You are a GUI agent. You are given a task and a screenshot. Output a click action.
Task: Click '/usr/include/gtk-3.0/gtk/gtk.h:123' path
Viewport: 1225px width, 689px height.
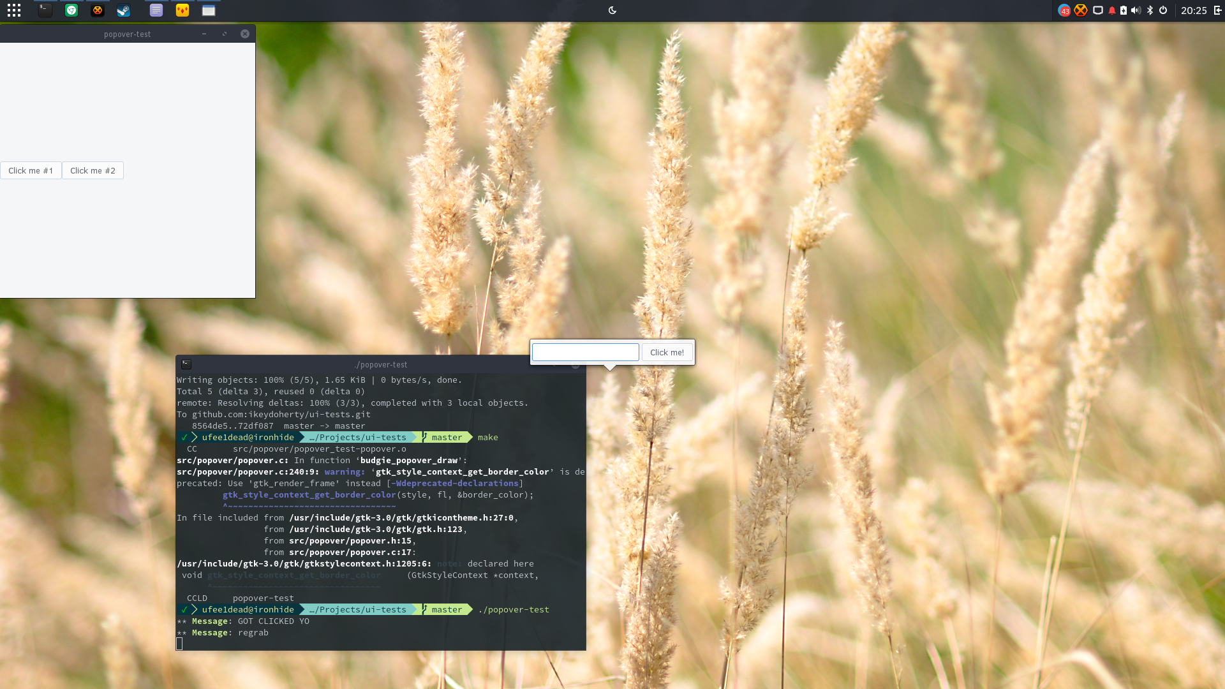(376, 530)
